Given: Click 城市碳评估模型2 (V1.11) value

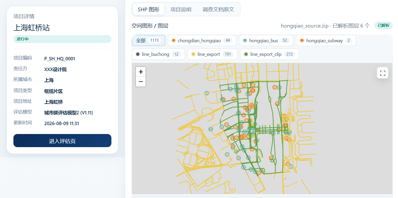Looking at the screenshot, I should [x=69, y=113].
